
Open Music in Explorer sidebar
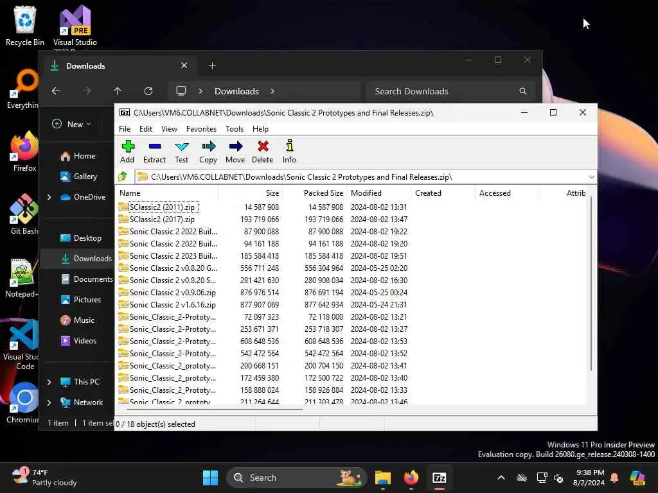(x=78, y=320)
